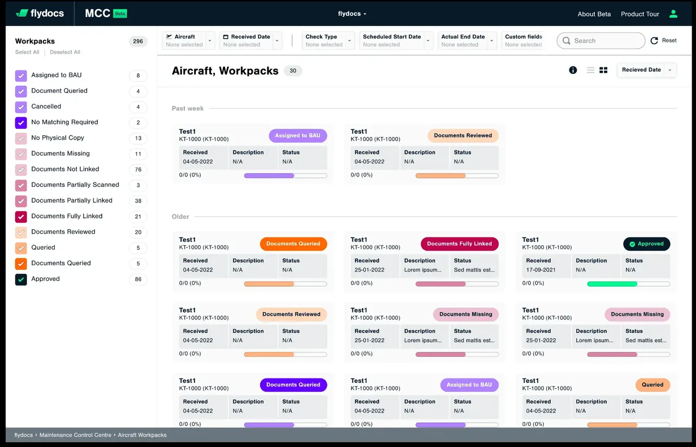Click the Reset button label

[669, 41]
